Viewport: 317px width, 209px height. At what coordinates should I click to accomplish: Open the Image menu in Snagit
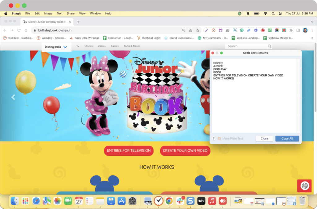click(x=48, y=14)
